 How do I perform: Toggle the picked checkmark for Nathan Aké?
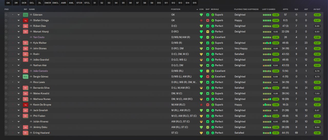click(6, 65)
